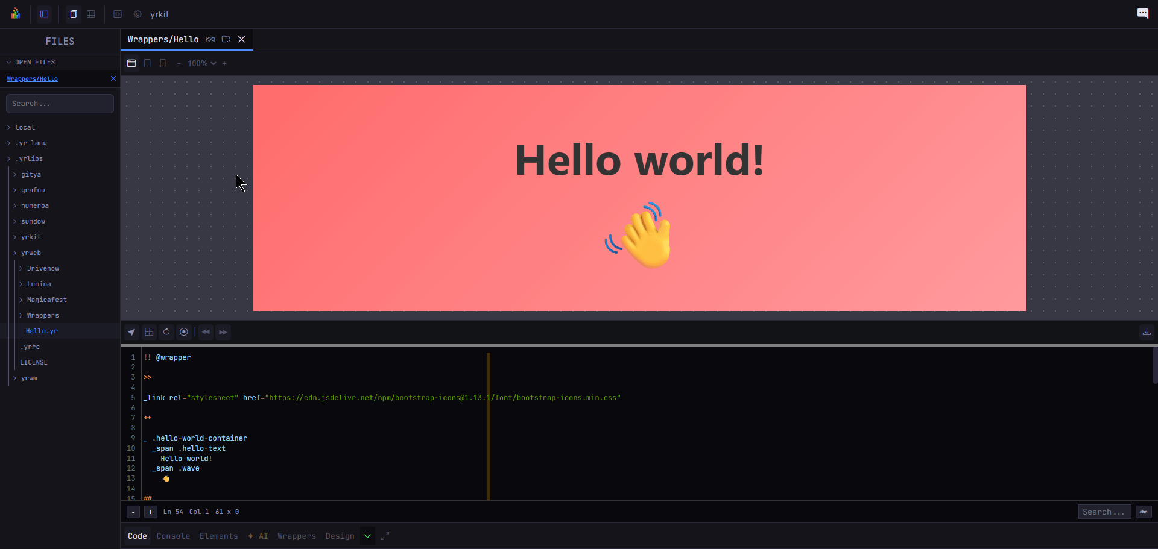Click the download icon at preview toolbar right

[1147, 332]
